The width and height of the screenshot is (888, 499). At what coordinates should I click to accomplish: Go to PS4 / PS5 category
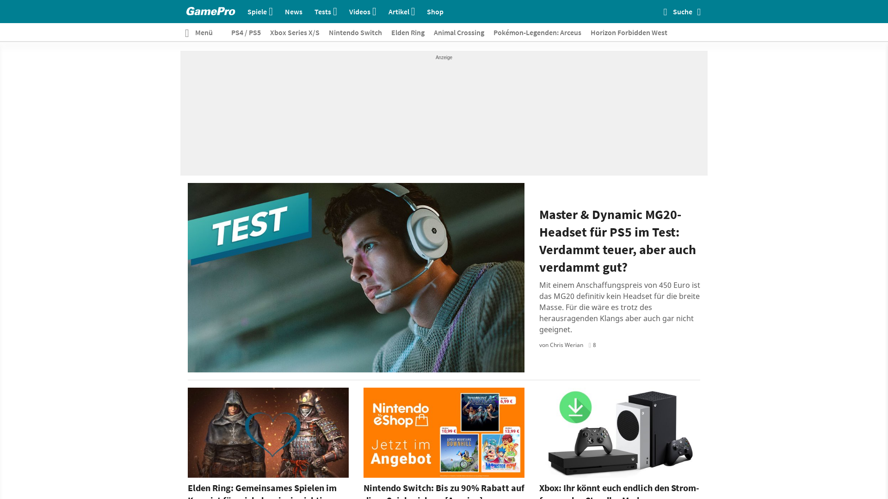pos(246,33)
